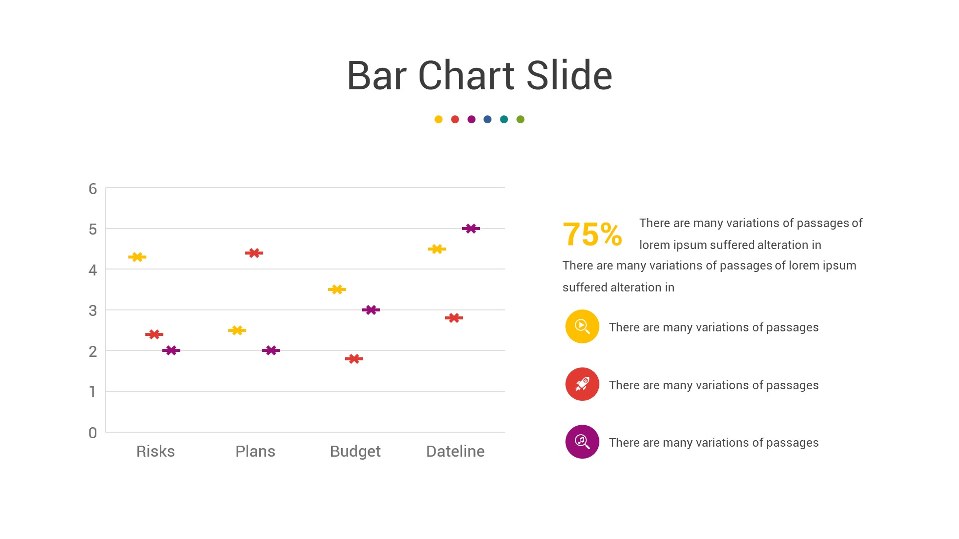Select the yellow marker above Risks
This screenshot has width=959, height=539.
tap(137, 257)
